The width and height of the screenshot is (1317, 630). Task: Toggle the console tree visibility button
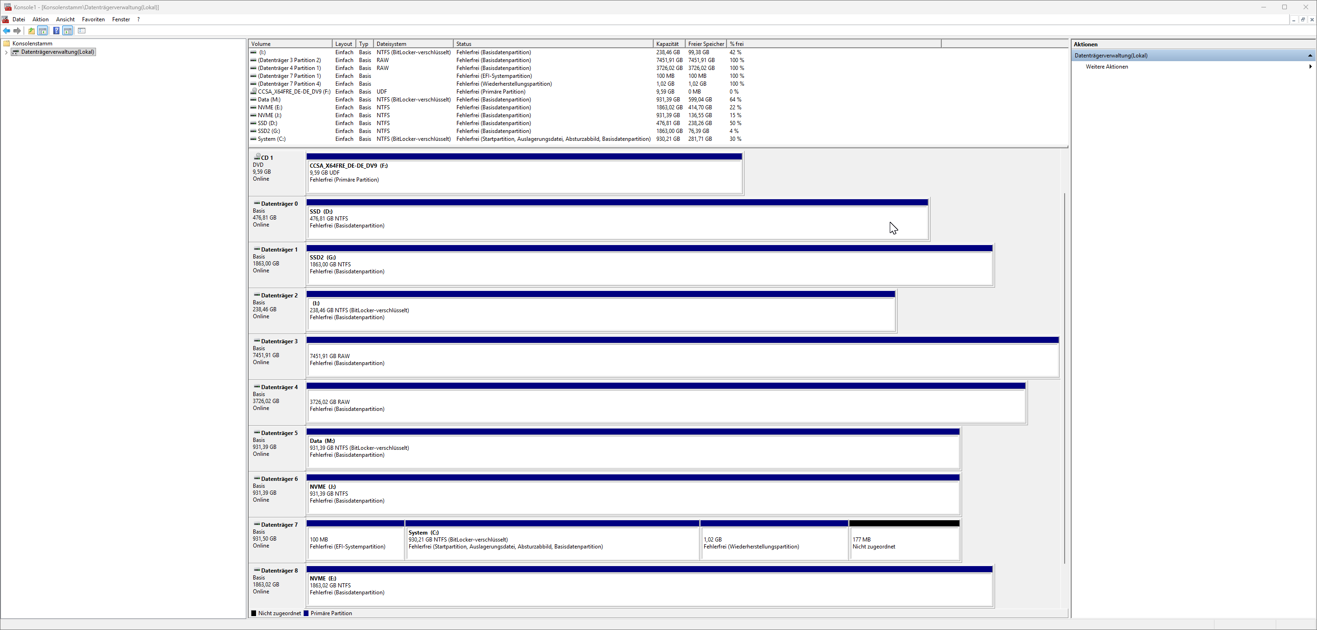point(43,31)
